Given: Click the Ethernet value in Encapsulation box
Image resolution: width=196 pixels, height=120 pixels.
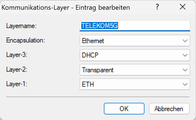Looking at the screenshot, I should point(93,41).
